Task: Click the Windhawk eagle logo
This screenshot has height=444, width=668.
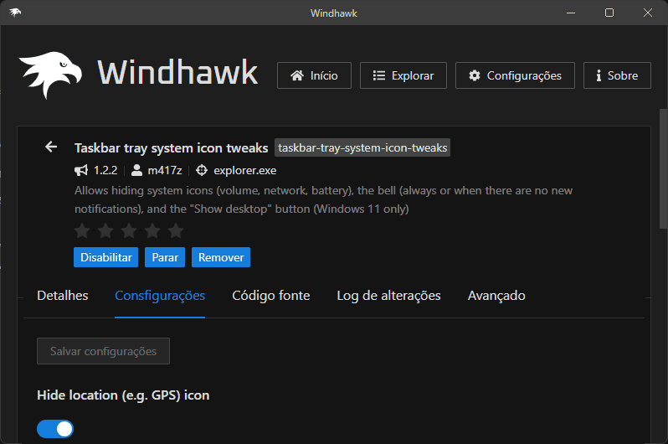Action: point(50,75)
